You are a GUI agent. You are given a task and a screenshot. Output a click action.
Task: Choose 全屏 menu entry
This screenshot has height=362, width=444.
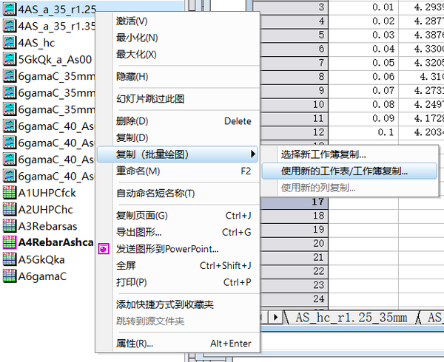tap(178, 266)
